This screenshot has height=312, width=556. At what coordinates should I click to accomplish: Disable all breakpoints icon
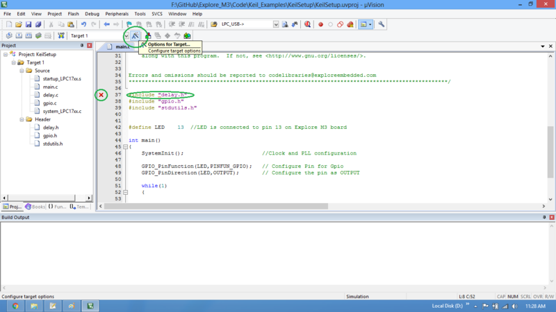pyautogui.click(x=340, y=24)
